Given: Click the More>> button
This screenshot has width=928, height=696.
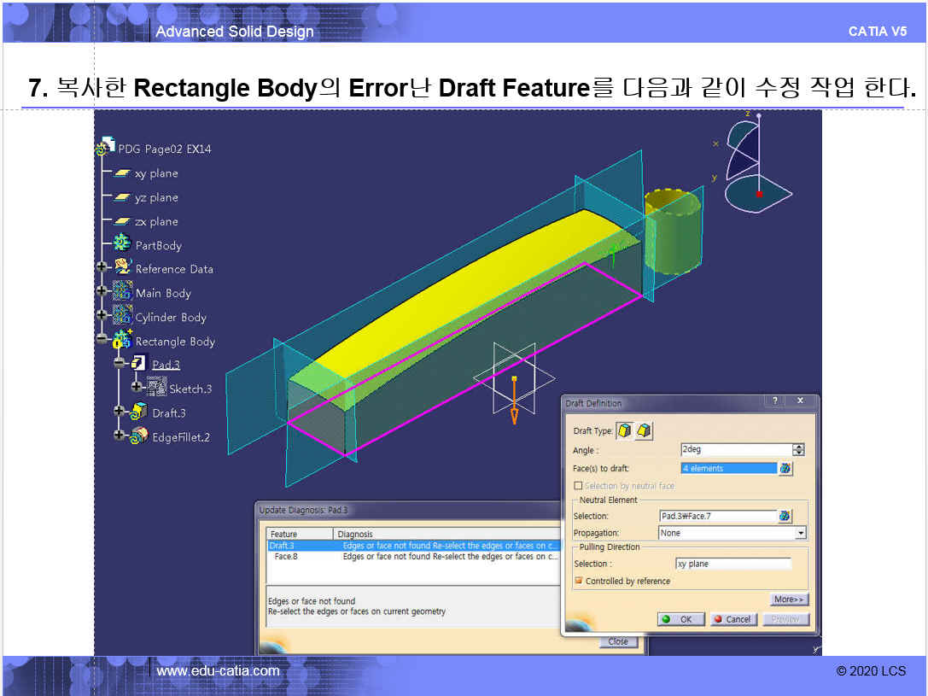Looking at the screenshot, I should tap(789, 599).
